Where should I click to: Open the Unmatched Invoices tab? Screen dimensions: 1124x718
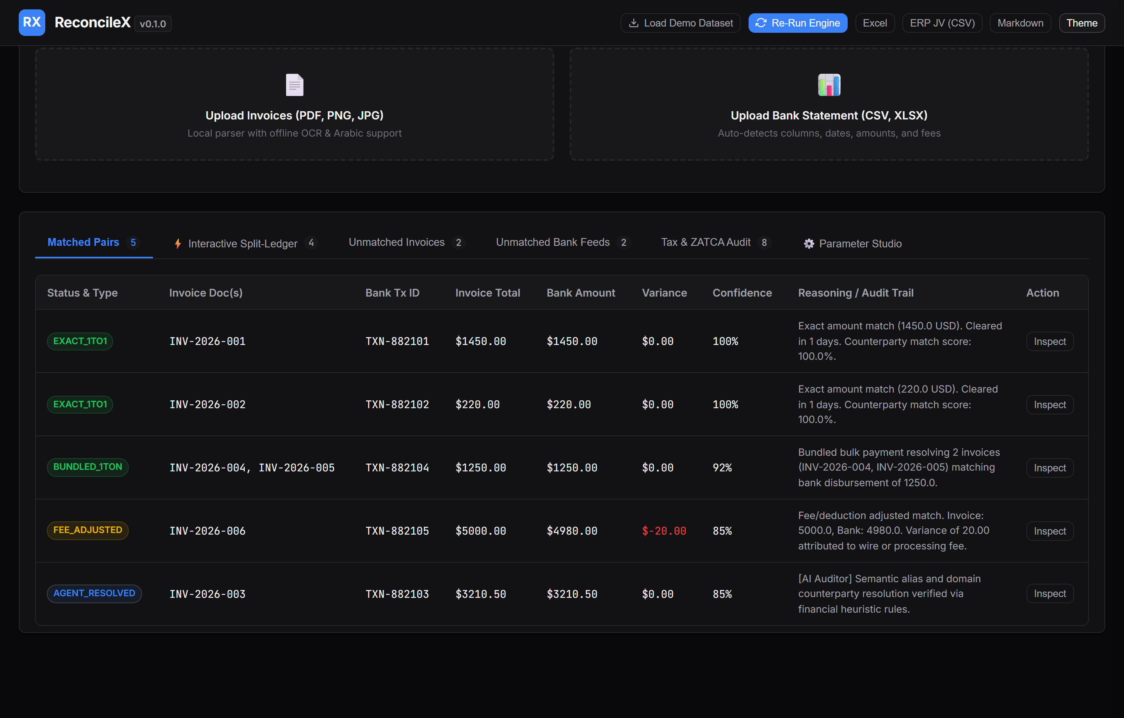click(x=407, y=242)
